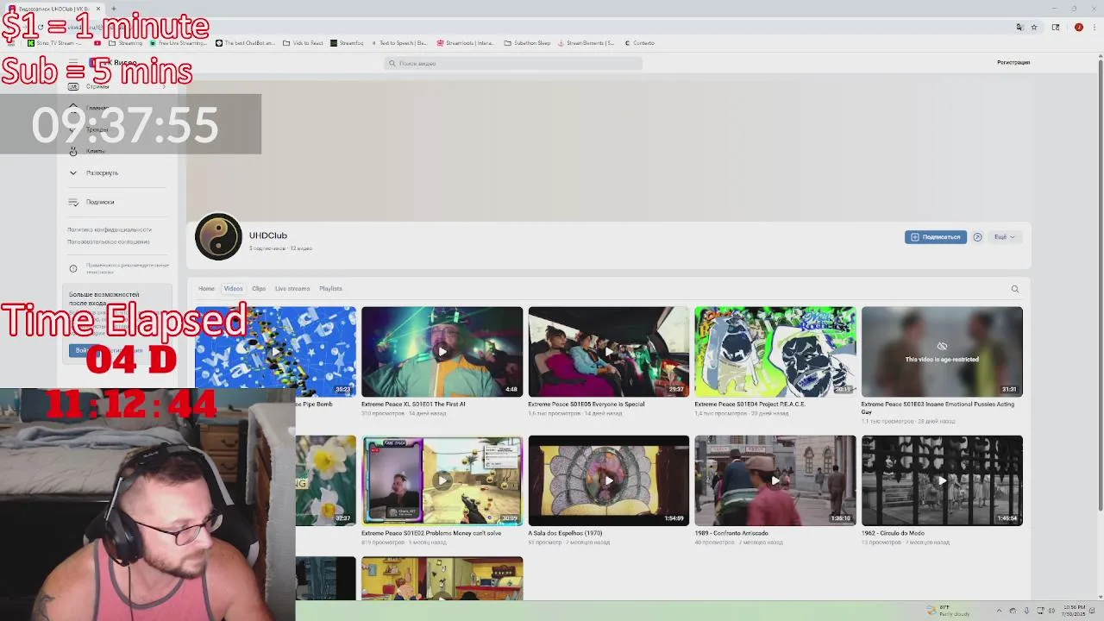This screenshot has width=1104, height=621.
Task: Bookmark this page with the star icon
Action: 1034,27
